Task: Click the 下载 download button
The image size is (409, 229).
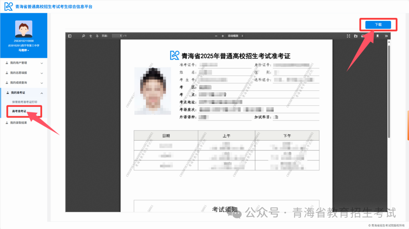Action: pyautogui.click(x=378, y=24)
